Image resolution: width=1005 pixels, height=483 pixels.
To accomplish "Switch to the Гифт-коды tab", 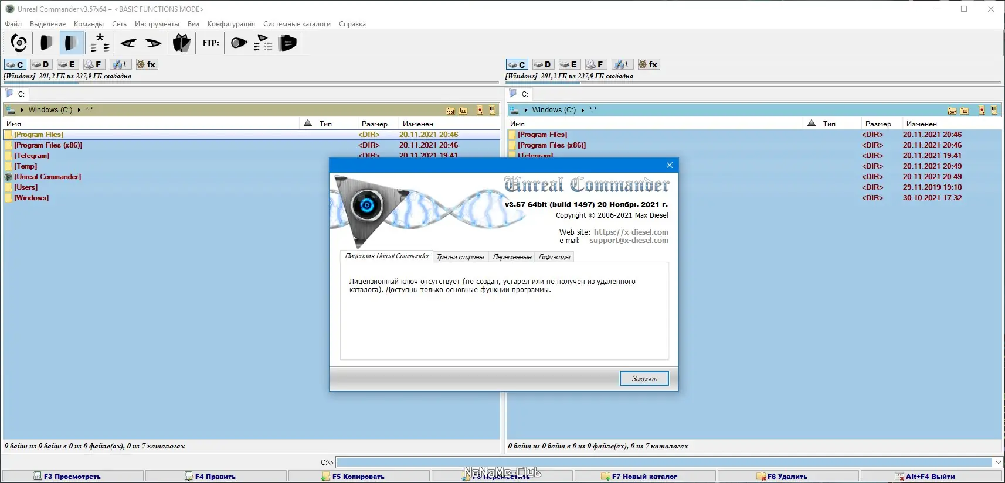I will 554,257.
